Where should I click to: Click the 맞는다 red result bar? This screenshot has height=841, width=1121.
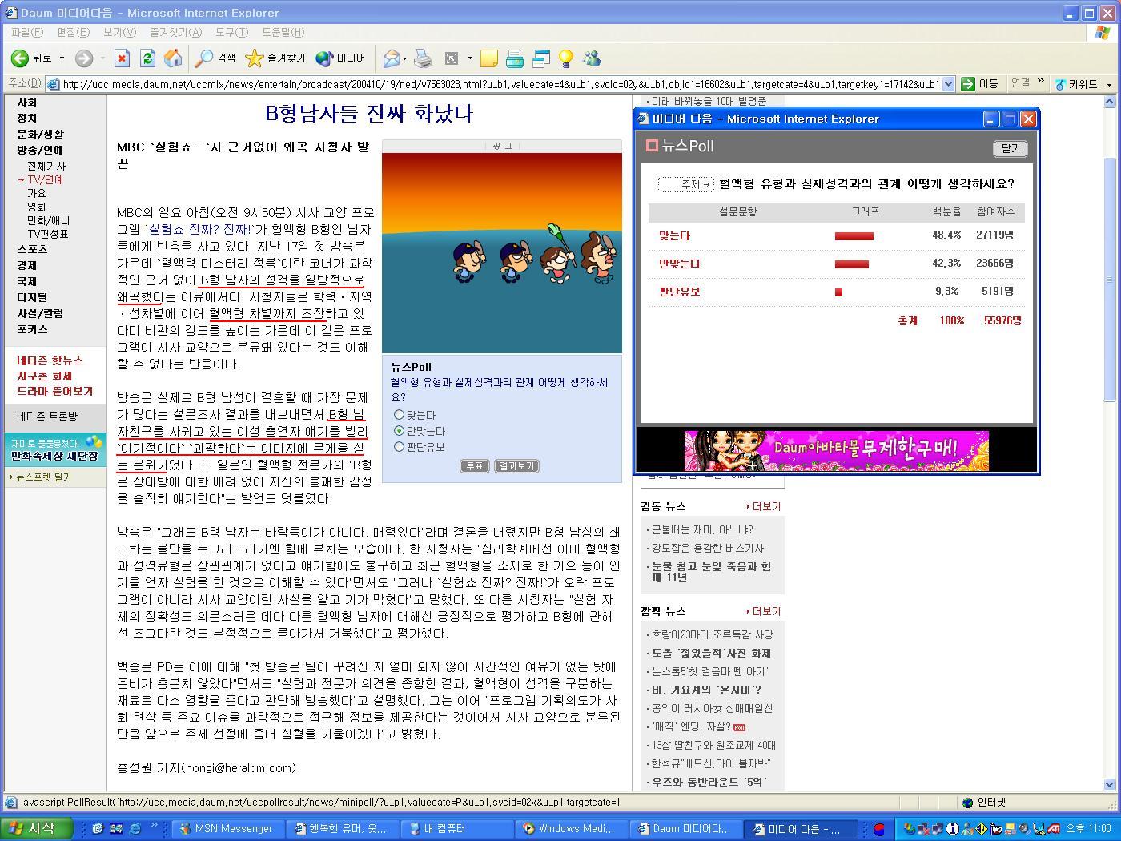coord(854,236)
